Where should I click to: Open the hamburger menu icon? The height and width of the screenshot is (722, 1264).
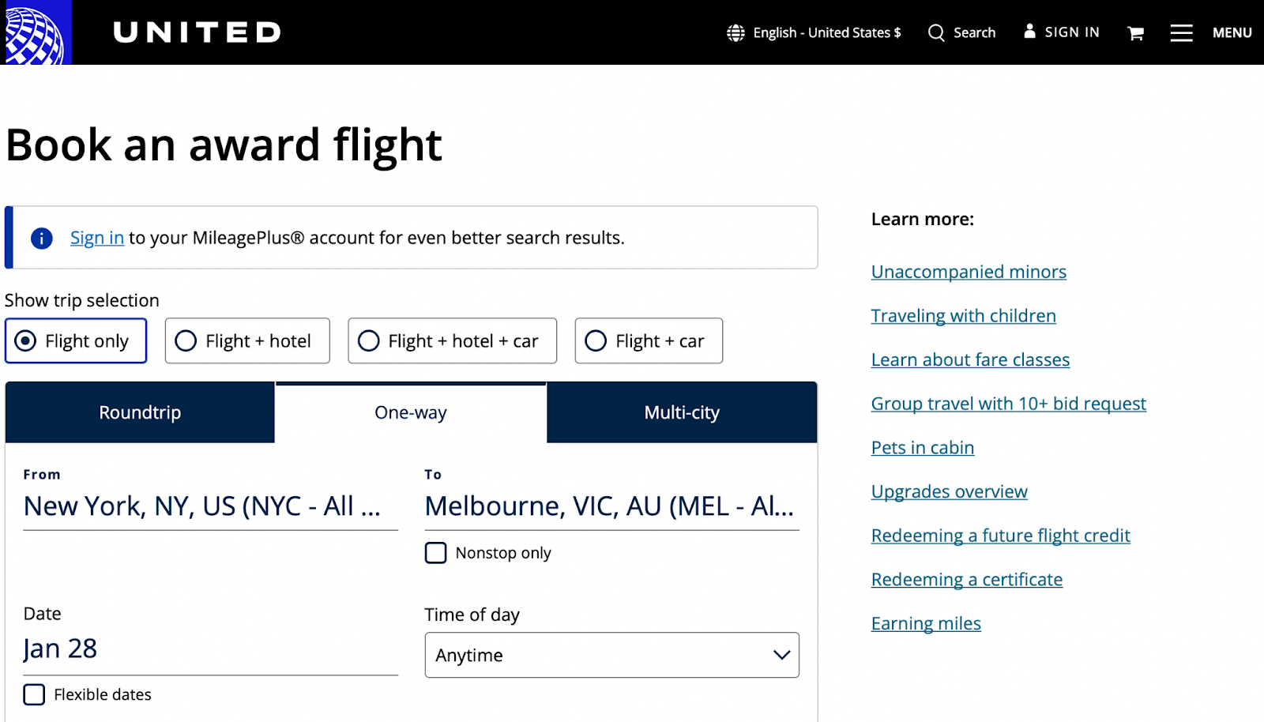pyautogui.click(x=1181, y=32)
